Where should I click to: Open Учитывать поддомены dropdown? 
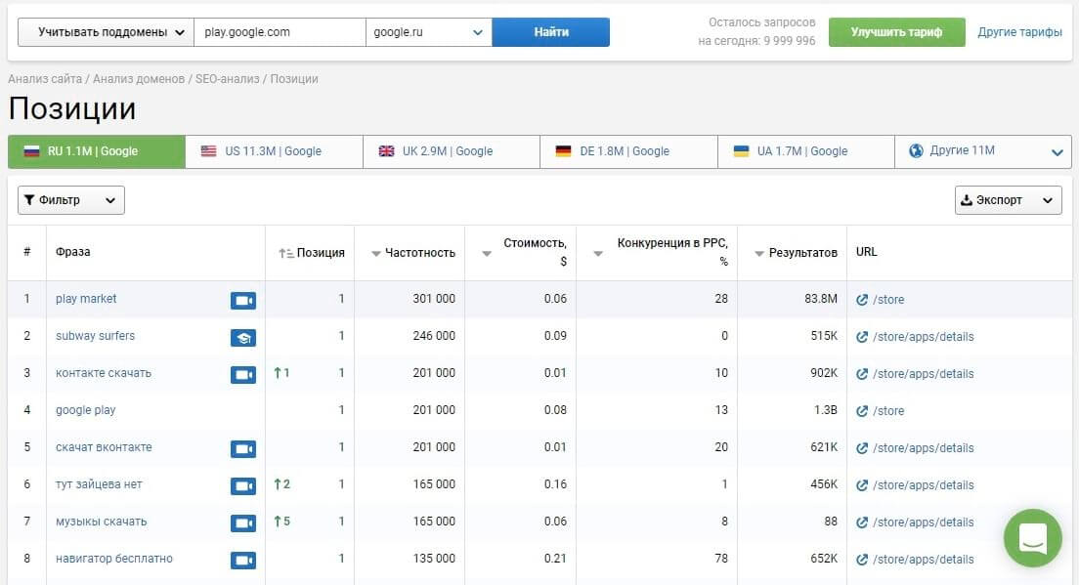point(106,32)
